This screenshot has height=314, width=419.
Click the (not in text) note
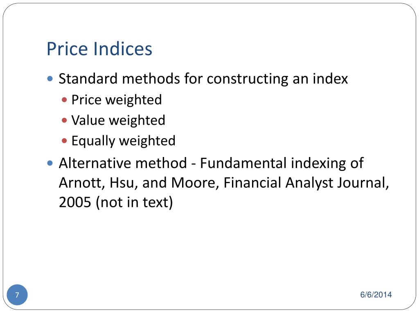(134, 202)
